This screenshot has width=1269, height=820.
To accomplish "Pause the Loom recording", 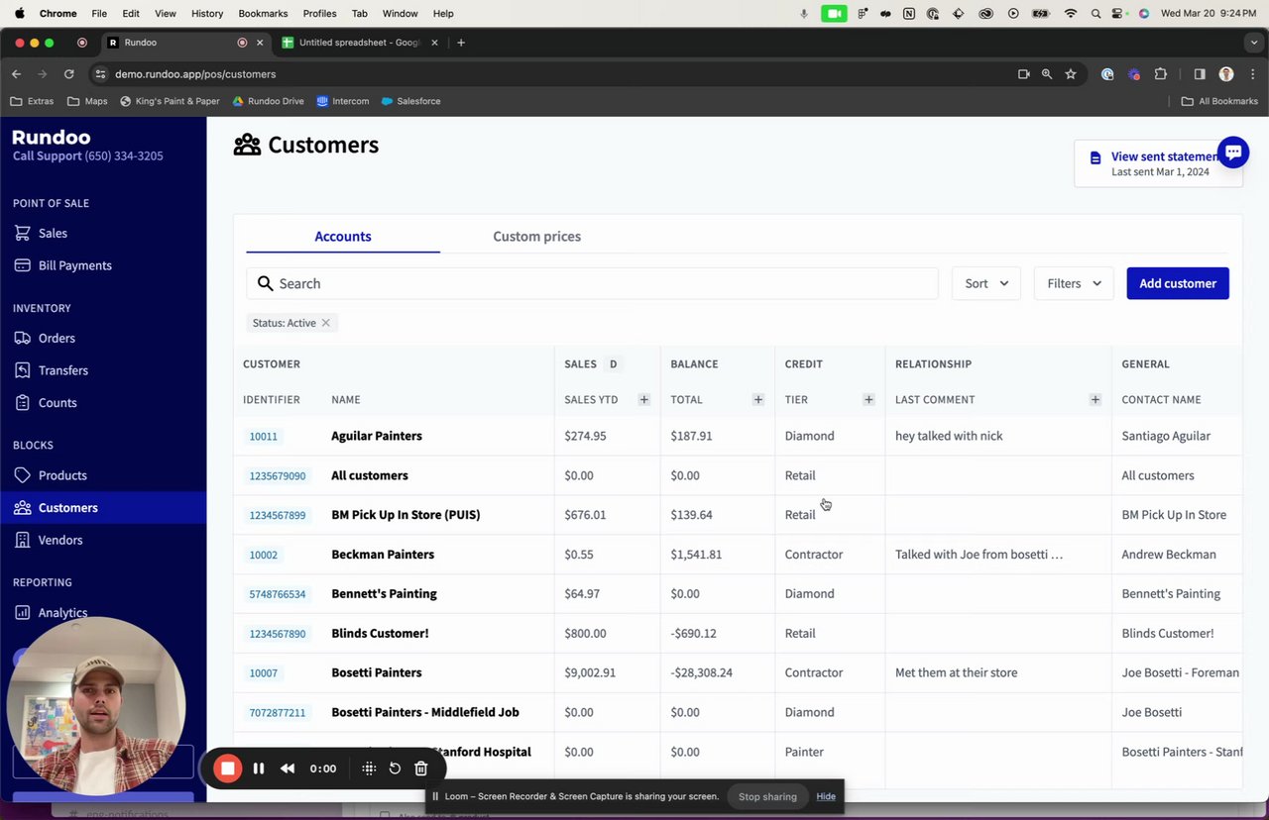I will [x=259, y=769].
